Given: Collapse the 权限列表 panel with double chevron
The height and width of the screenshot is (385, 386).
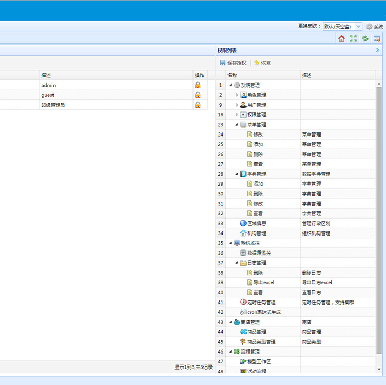Looking at the screenshot, I should [x=377, y=51].
